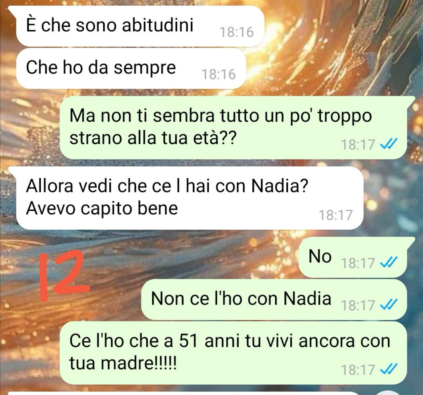423x395 pixels.
Task: Click the blue read ticks on 'No' message
Action: (389, 262)
